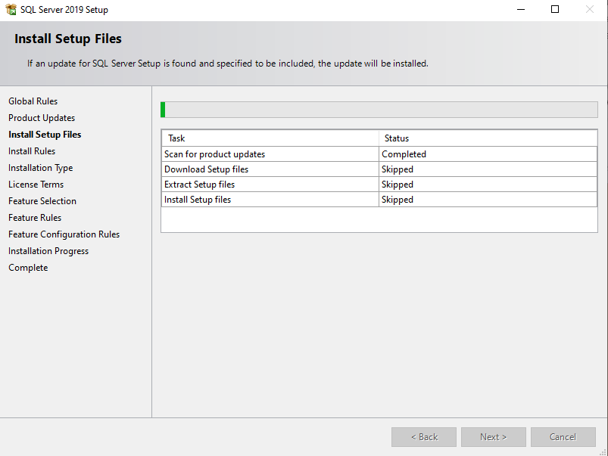
Task: Maximize the SQL Server 2019 Setup window
Action: [x=555, y=9]
